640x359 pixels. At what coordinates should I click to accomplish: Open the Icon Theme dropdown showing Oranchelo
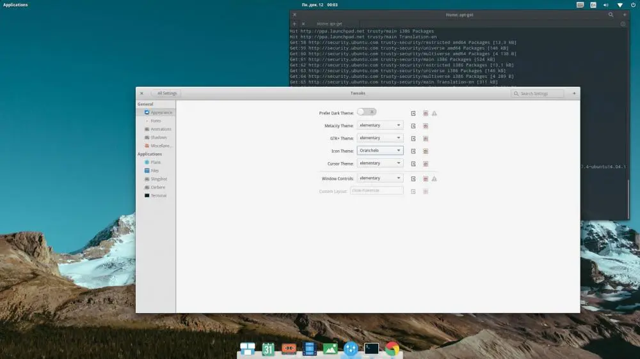click(x=380, y=150)
